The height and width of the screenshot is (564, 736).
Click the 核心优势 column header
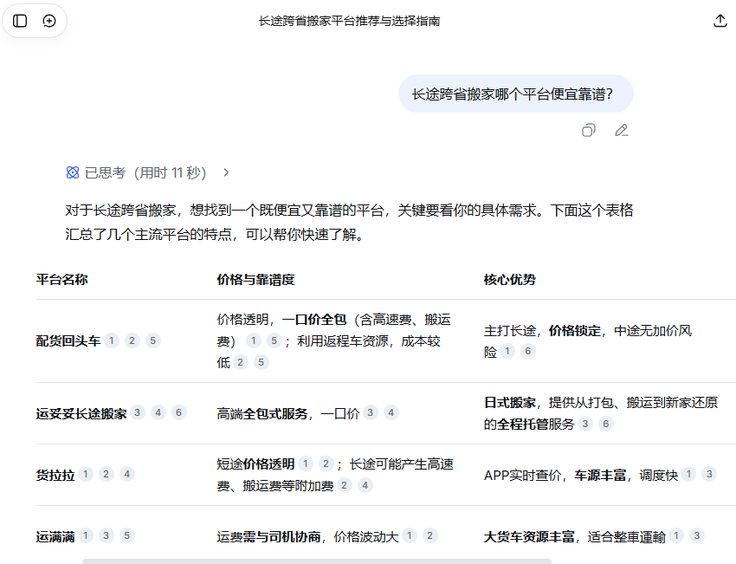pyautogui.click(x=510, y=280)
